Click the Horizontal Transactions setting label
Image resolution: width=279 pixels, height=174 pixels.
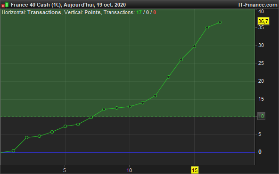click(x=32, y=12)
